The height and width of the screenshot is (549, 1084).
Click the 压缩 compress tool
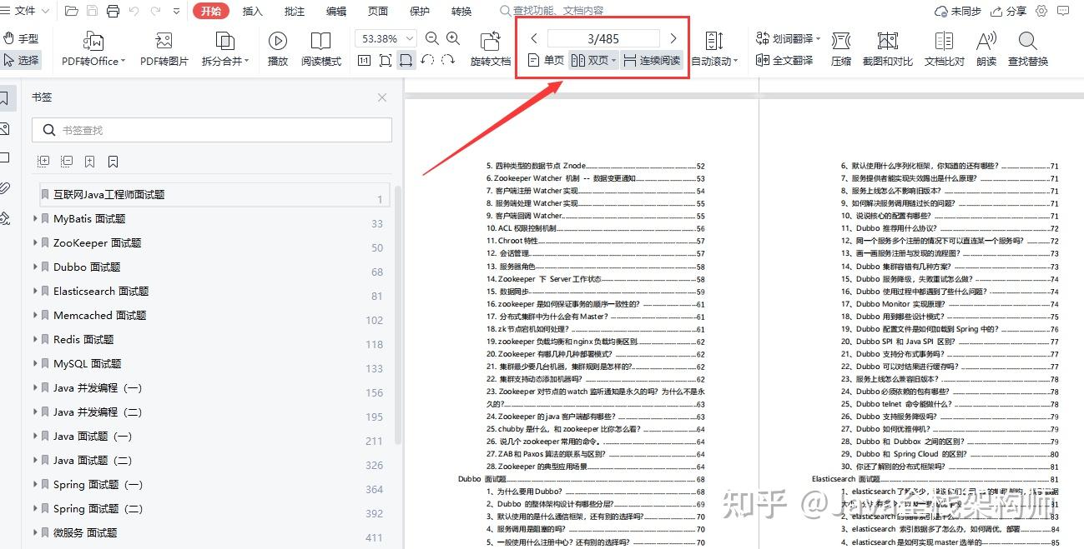841,49
